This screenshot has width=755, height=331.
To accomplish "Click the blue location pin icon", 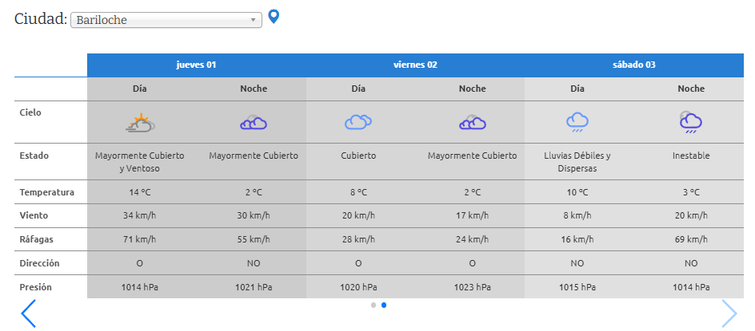I will (274, 16).
